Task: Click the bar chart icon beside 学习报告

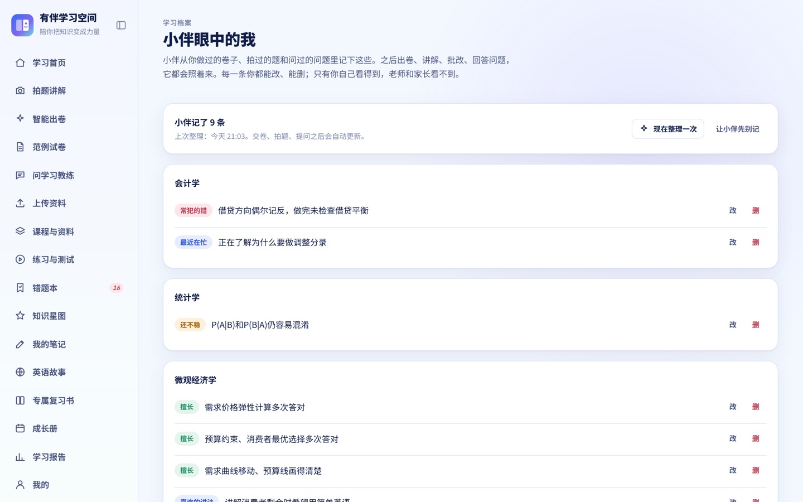Action: 20,457
